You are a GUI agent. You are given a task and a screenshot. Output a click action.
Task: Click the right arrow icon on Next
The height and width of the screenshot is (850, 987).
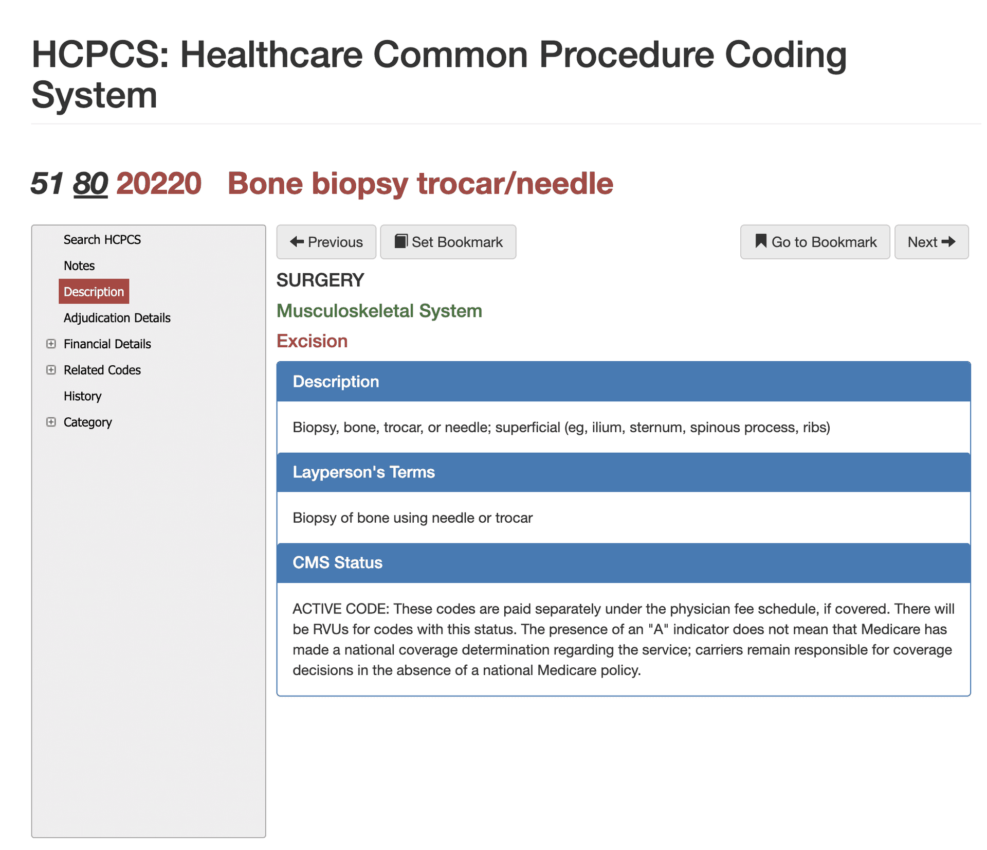pos(949,242)
